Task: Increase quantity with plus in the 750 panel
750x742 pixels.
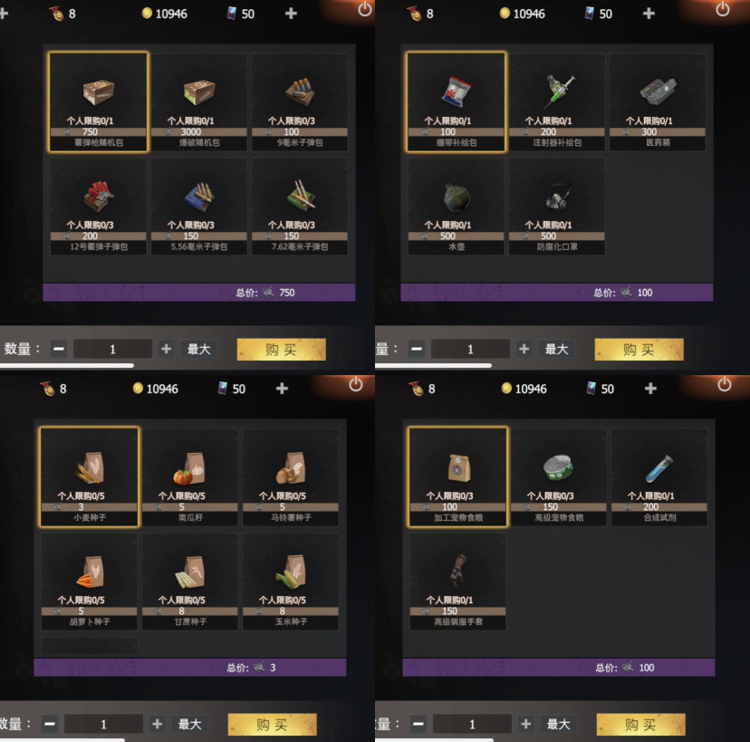Action: click(166, 349)
